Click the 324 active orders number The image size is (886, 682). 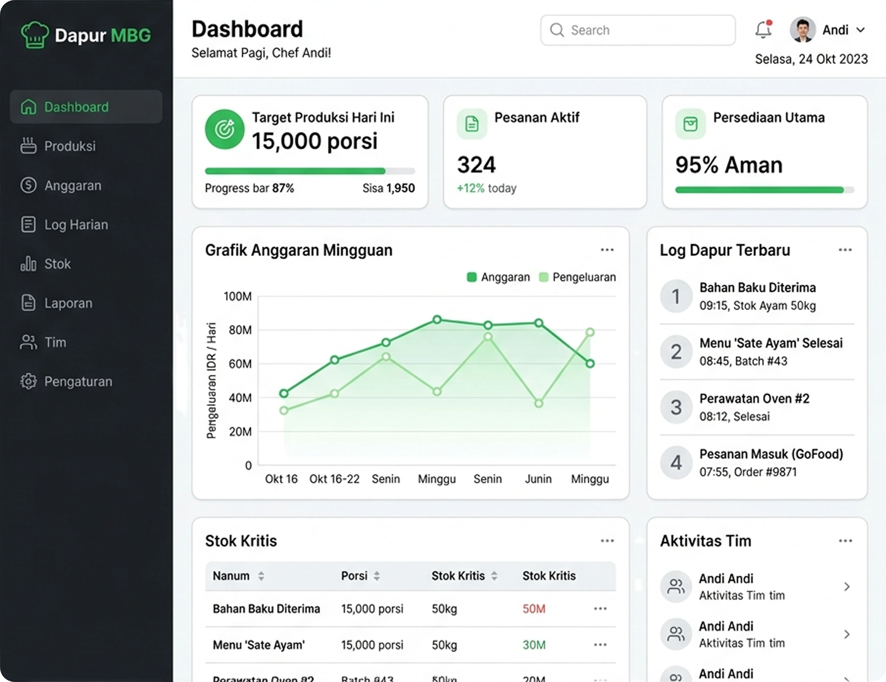pos(477,165)
